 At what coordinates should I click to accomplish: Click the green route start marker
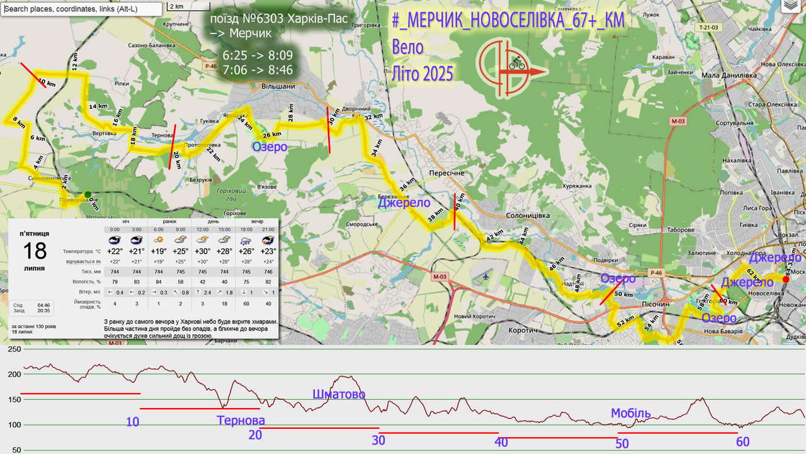(x=88, y=195)
